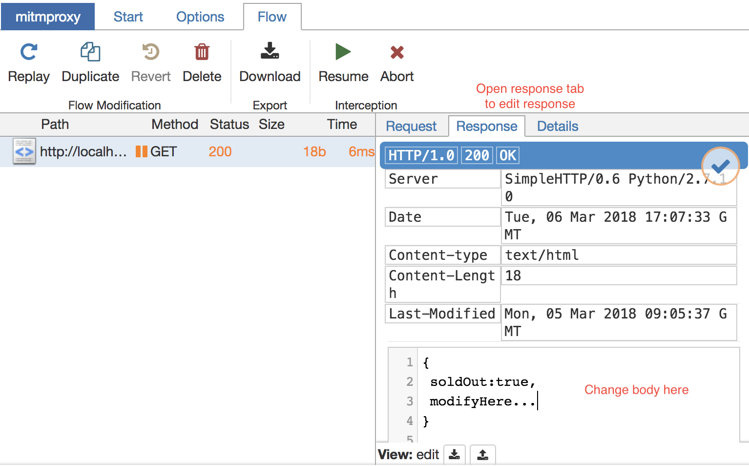Image resolution: width=749 pixels, height=466 pixels.
Task: Select the Flow tab
Action: point(272,17)
